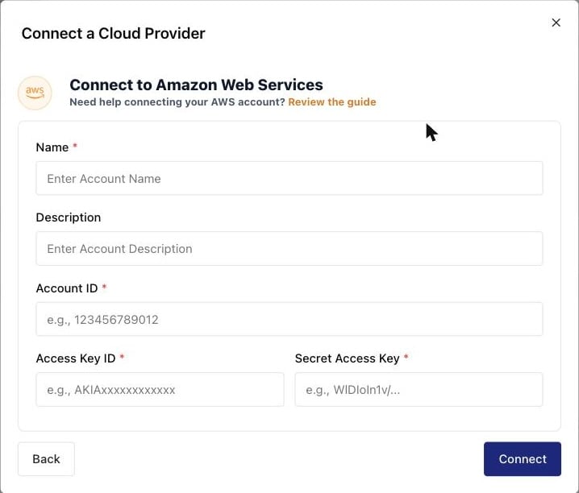Close the Connect a Cloud Provider dialog
Screen dimensions: 579x493
tap(556, 23)
